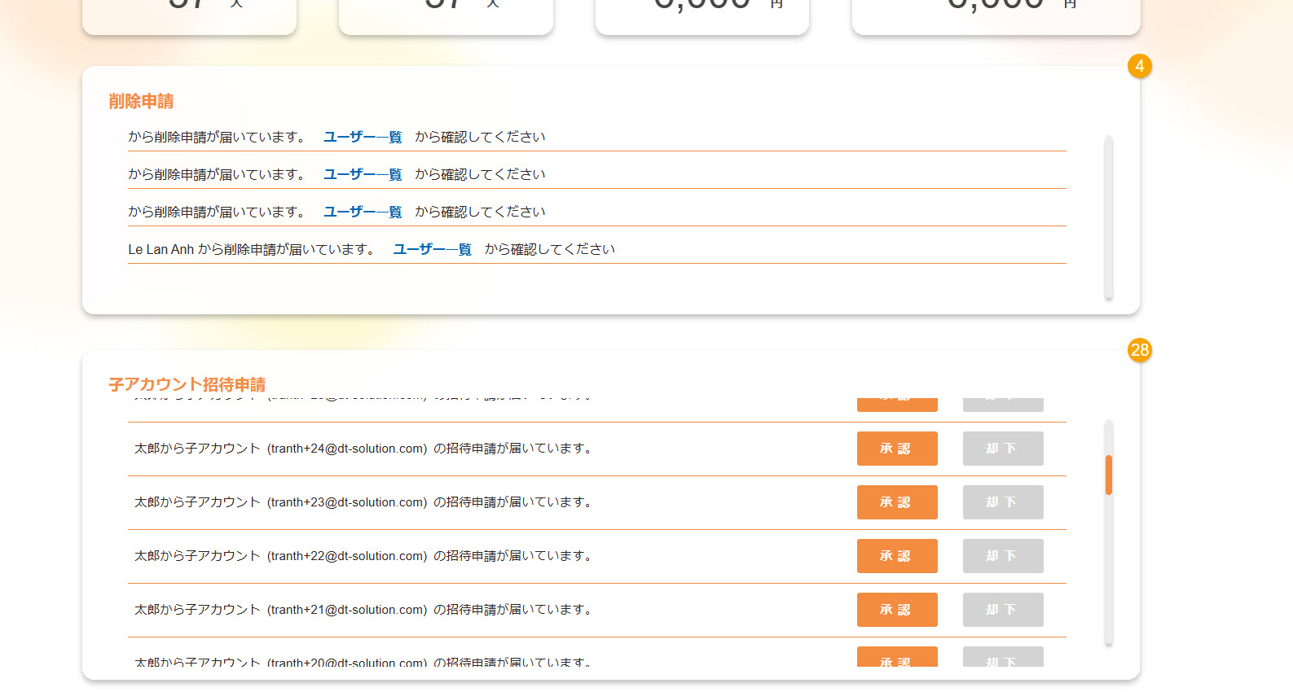Screen dimensions: 1293x692
Task: Click 却下 on the tranth+21 row
Action: 1002,610
